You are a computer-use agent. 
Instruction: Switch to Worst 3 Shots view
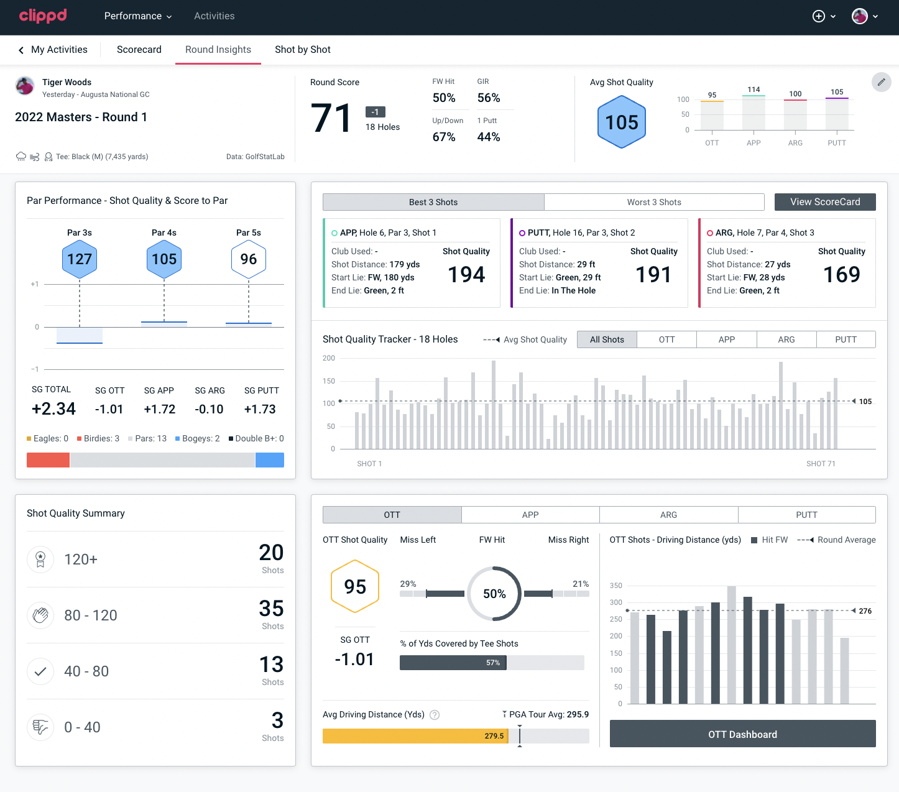653,202
